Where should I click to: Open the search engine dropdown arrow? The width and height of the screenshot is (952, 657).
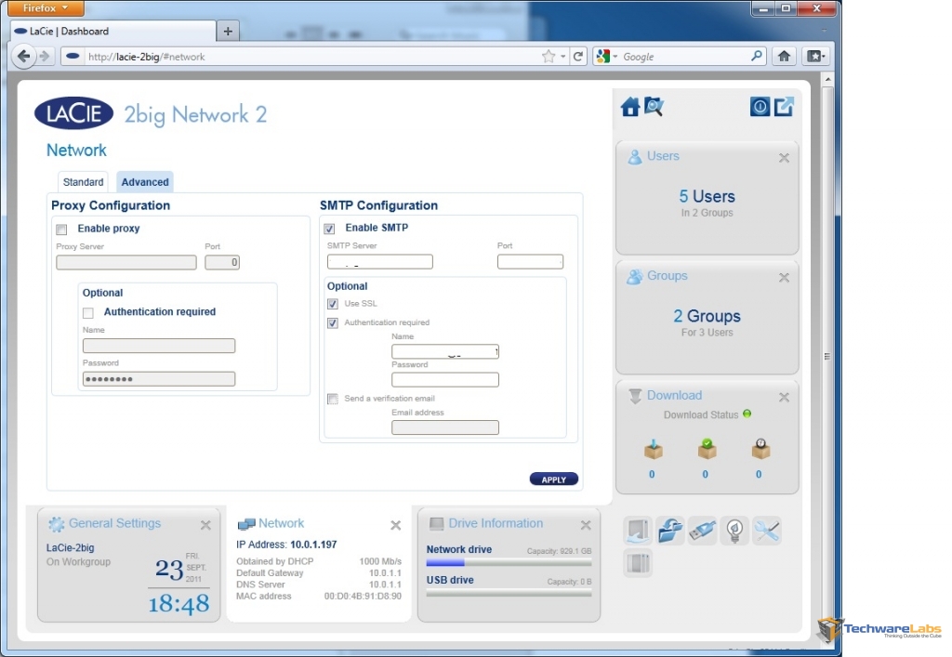[x=615, y=57]
